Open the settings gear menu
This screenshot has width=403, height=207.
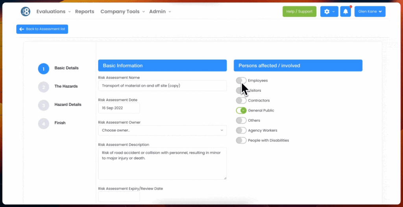click(x=329, y=11)
